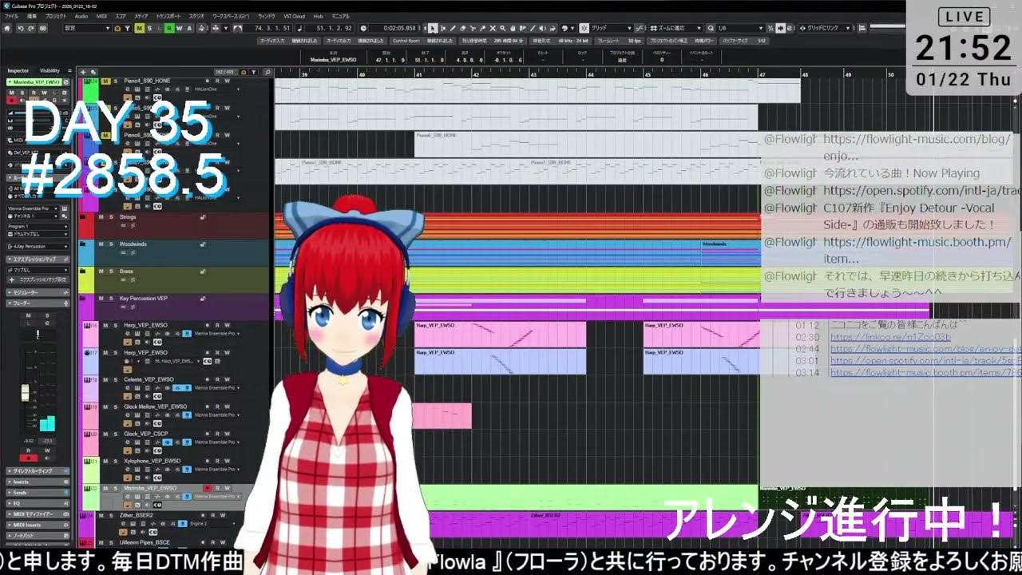
Task: Select the Mute X tool
Action: tap(493, 28)
